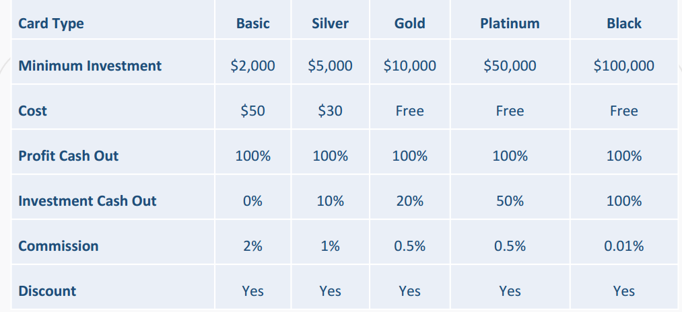Click the Cost row label

click(x=33, y=111)
